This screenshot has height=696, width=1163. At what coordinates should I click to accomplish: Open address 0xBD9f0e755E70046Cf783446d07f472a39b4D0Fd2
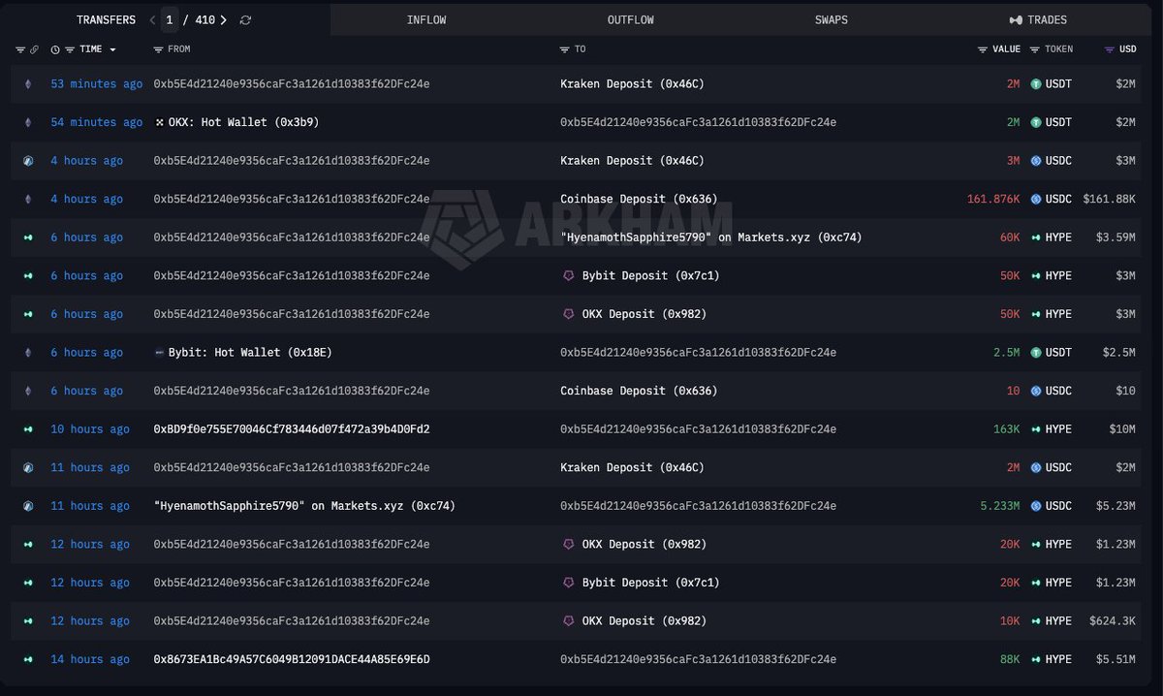pyautogui.click(x=292, y=429)
